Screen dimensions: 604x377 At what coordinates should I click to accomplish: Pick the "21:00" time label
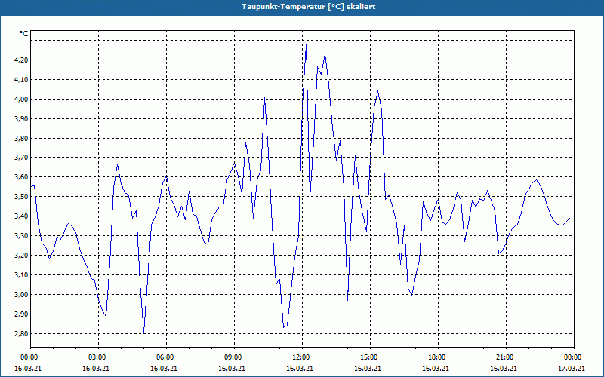point(505,357)
